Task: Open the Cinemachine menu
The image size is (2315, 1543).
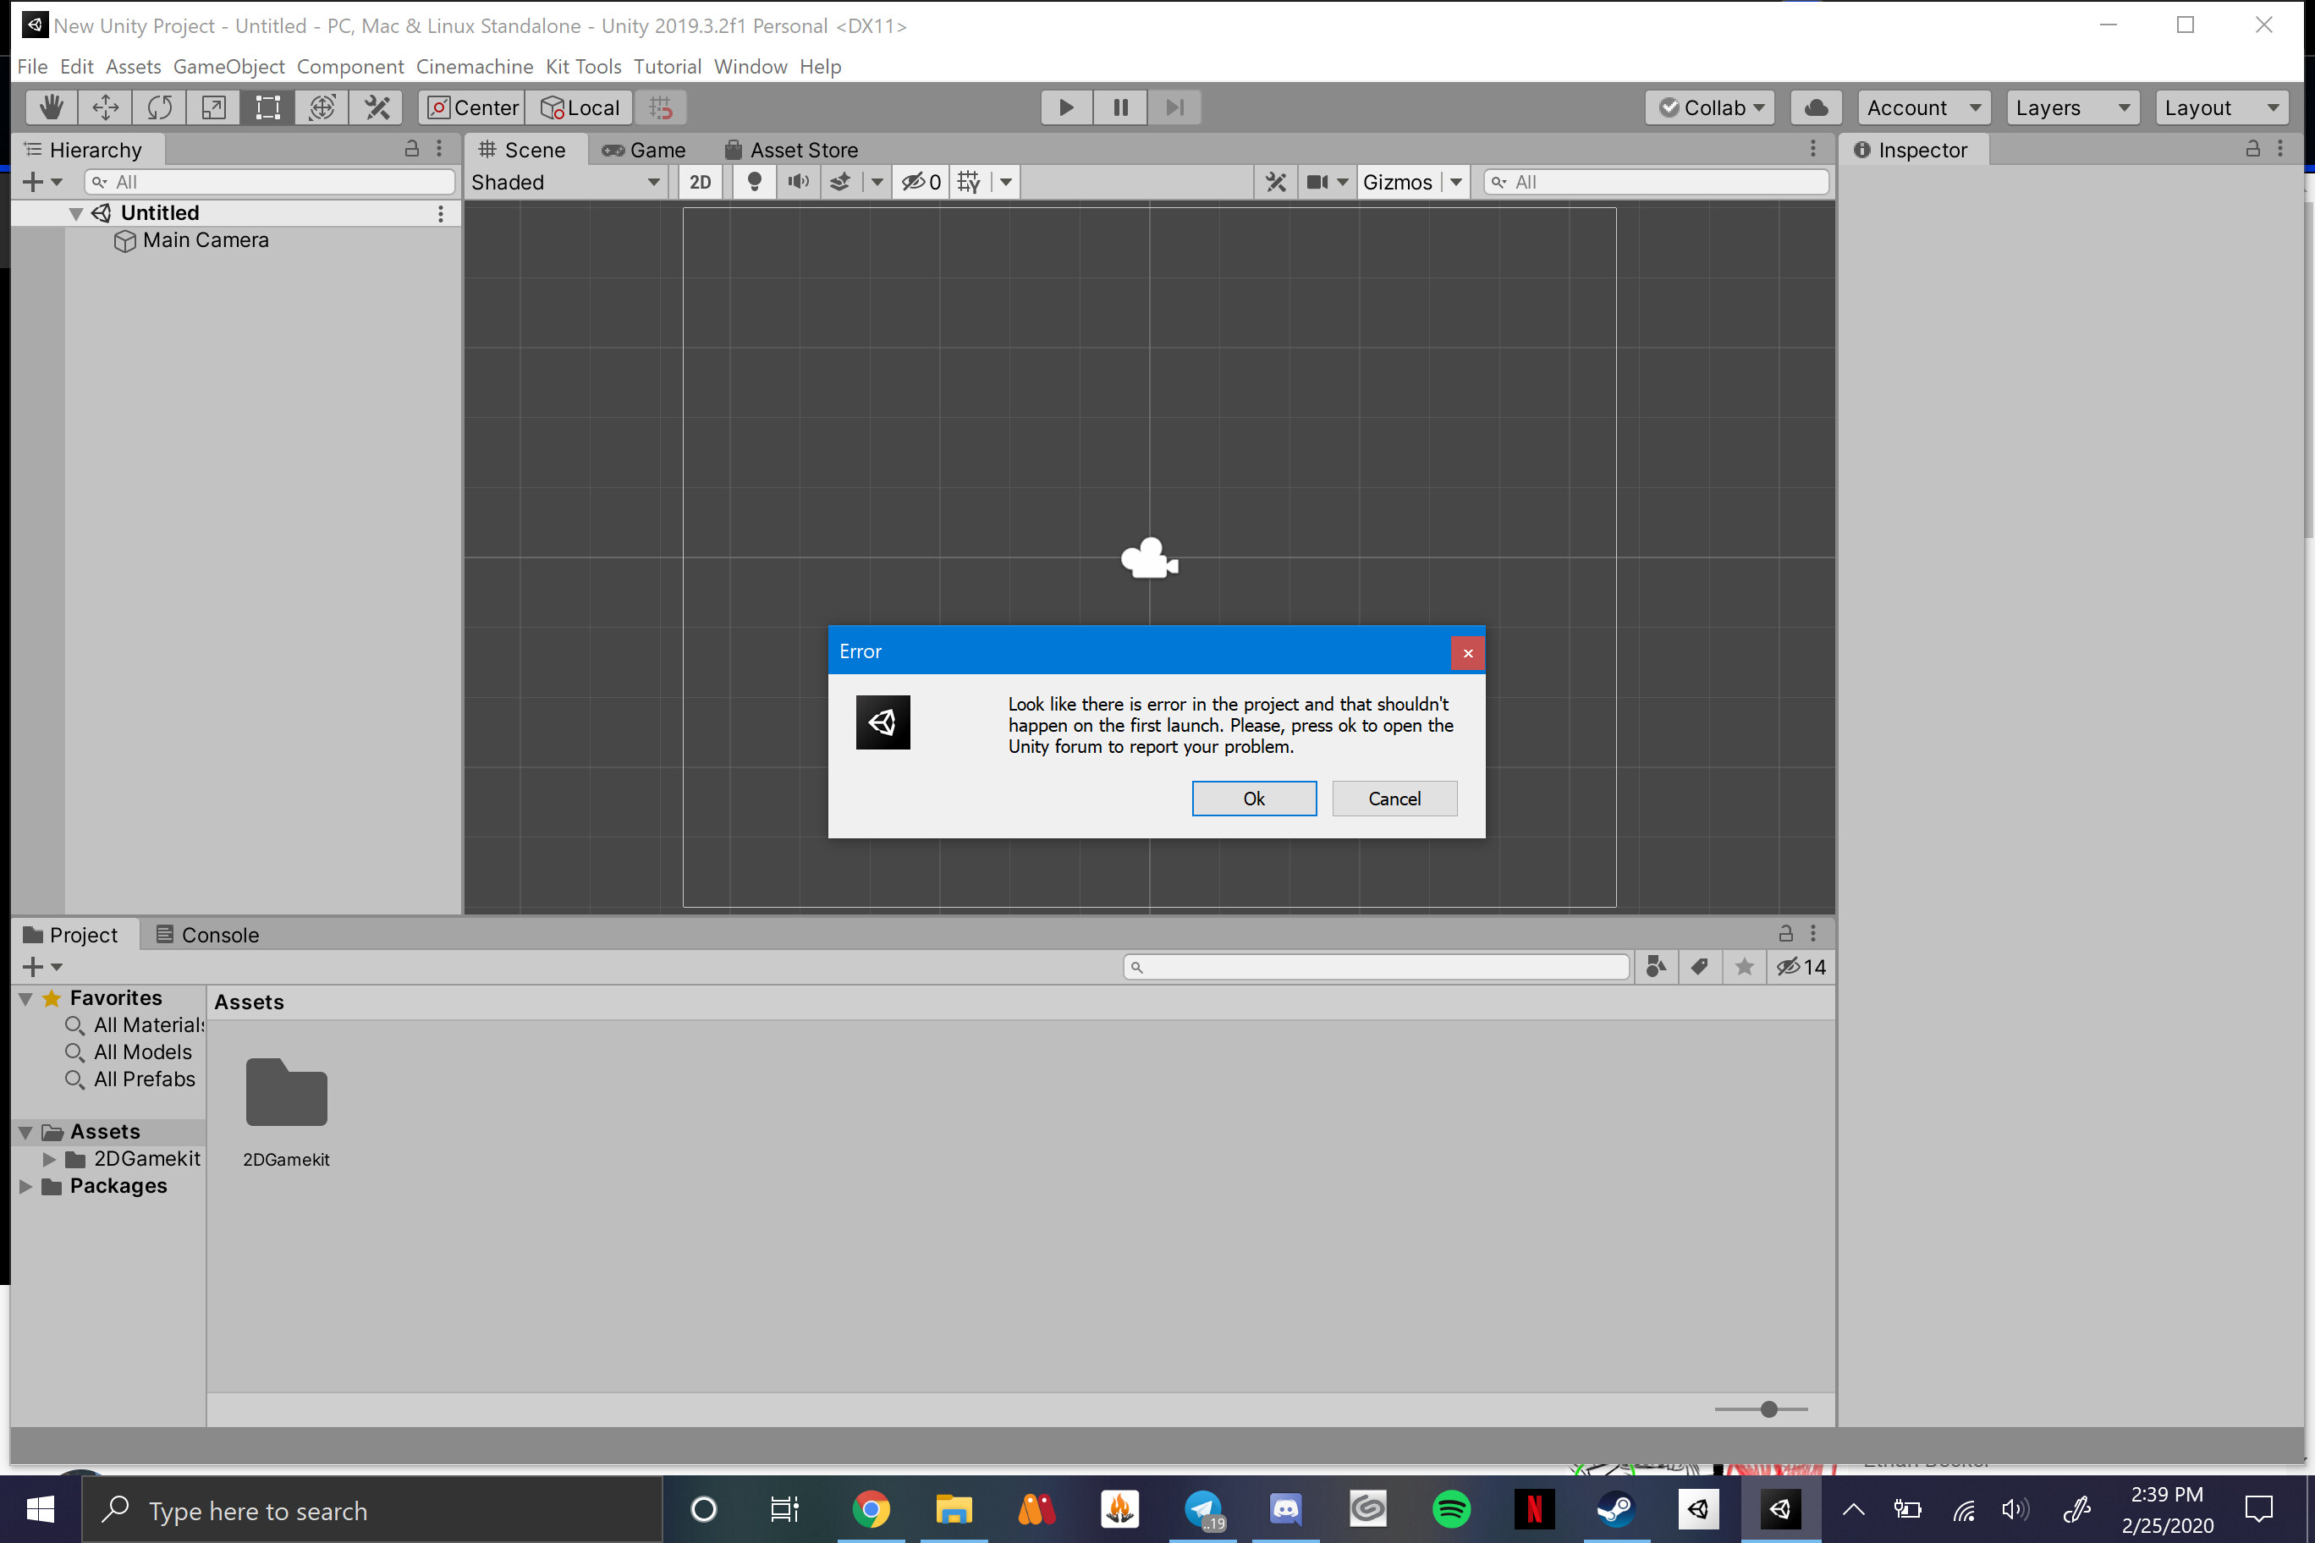Action: pyautogui.click(x=475, y=66)
